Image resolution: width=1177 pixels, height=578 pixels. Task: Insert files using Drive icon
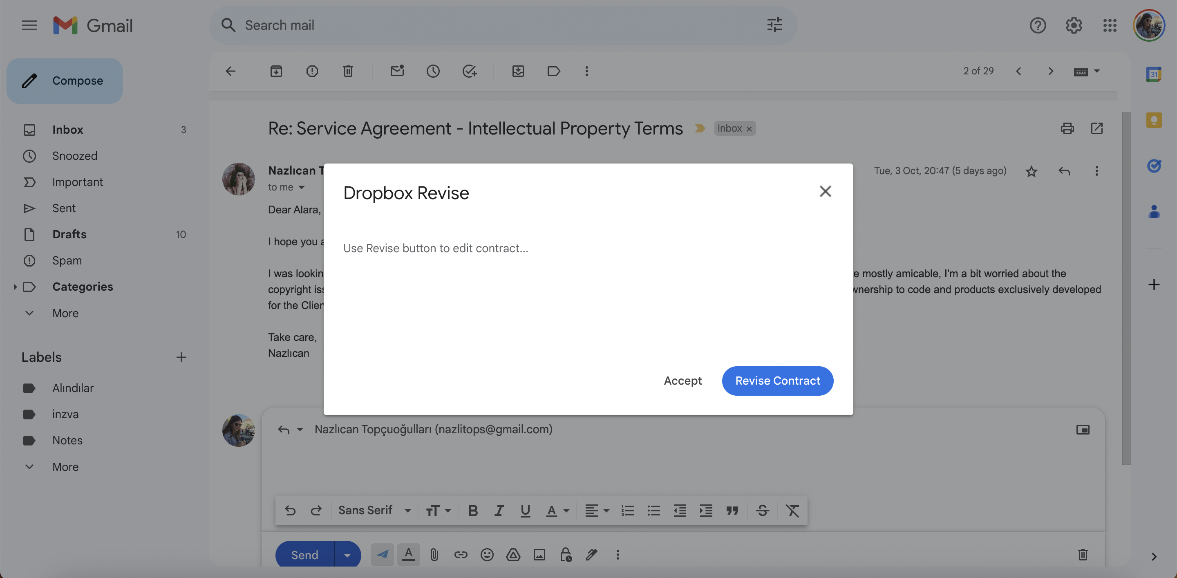513,555
